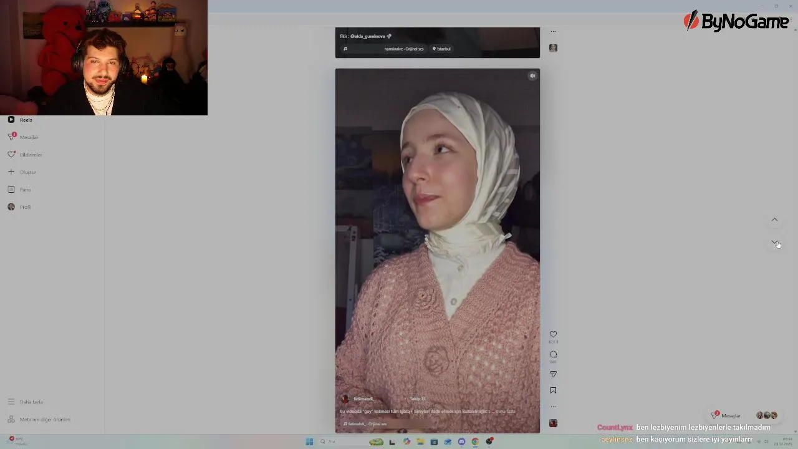Click the Oluştur plus icon

click(x=11, y=172)
